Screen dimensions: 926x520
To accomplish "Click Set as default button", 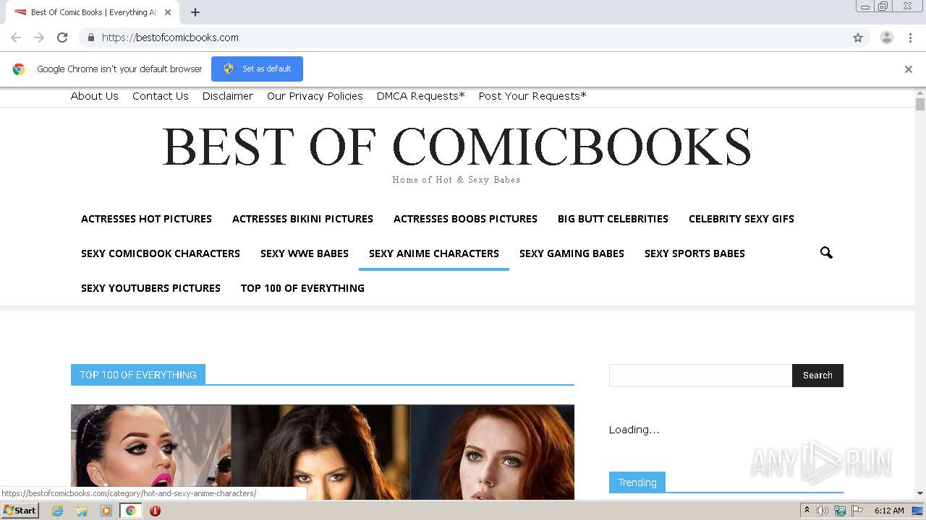I will pyautogui.click(x=257, y=69).
